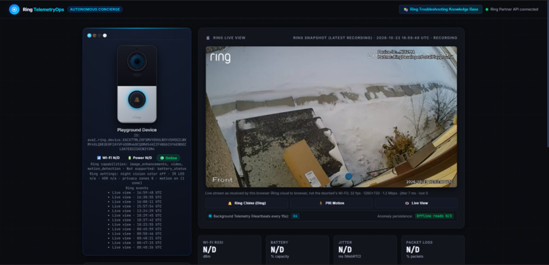Select the Live view 00:40:26 UTC event
The image size is (549, 265).
[137, 247]
